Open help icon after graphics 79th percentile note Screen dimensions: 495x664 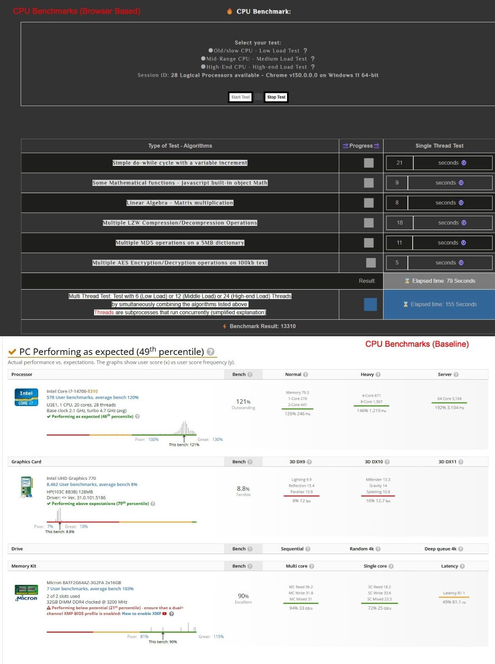point(153,504)
